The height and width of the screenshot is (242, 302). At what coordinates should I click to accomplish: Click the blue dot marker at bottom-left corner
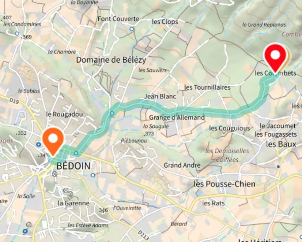coord(25,231)
